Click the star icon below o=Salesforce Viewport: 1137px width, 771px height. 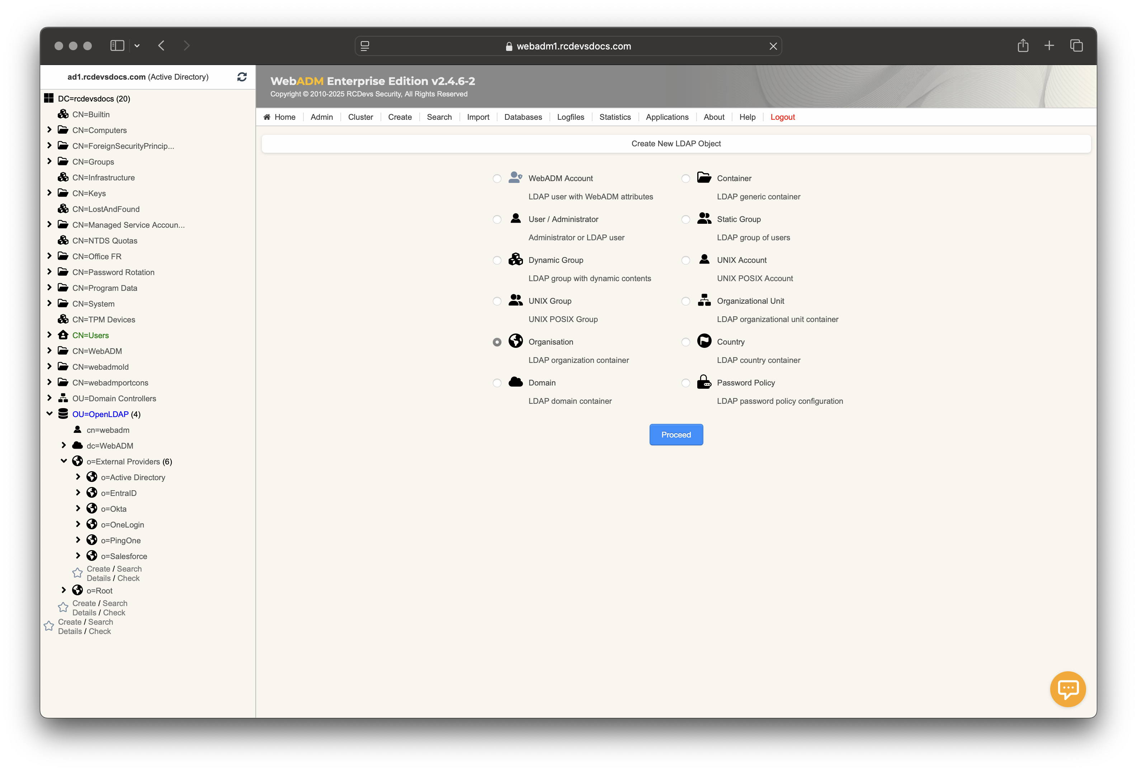pyautogui.click(x=77, y=573)
